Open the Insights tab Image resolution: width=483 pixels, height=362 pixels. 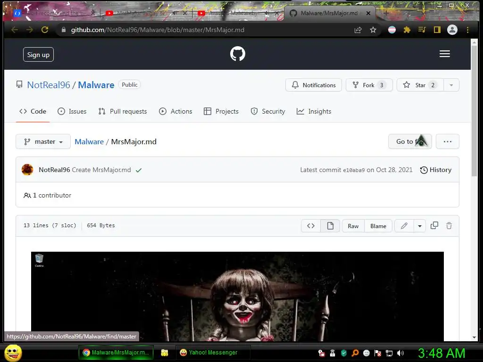point(314,111)
